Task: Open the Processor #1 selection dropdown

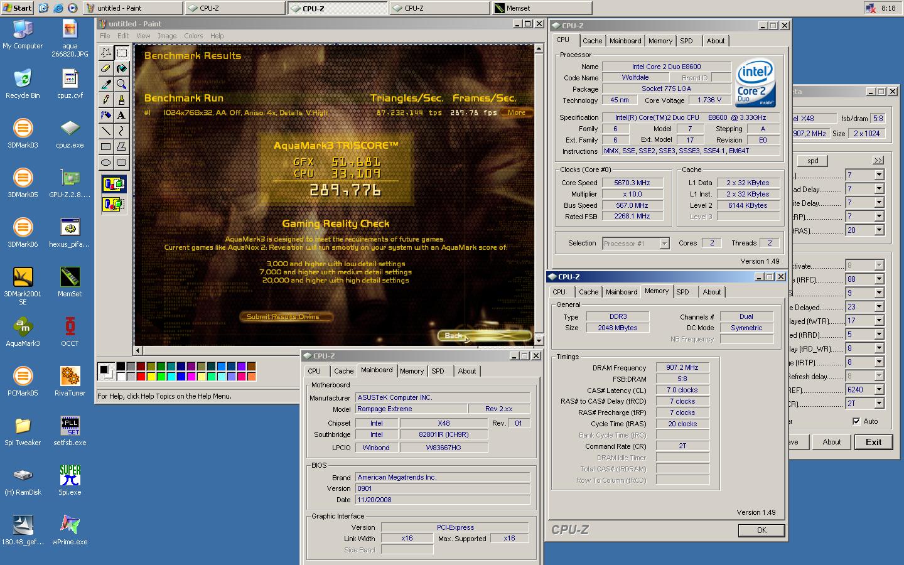Action: [x=636, y=244]
